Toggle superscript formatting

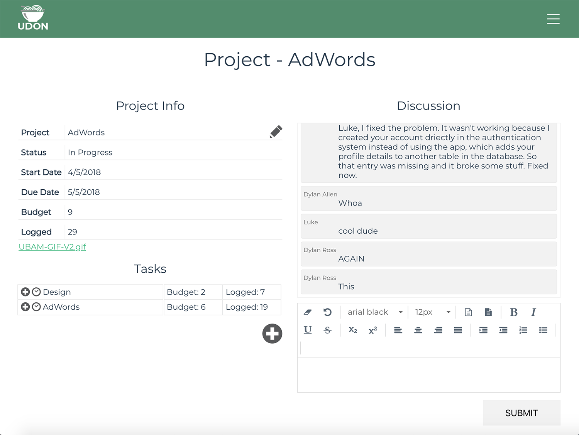coord(372,330)
